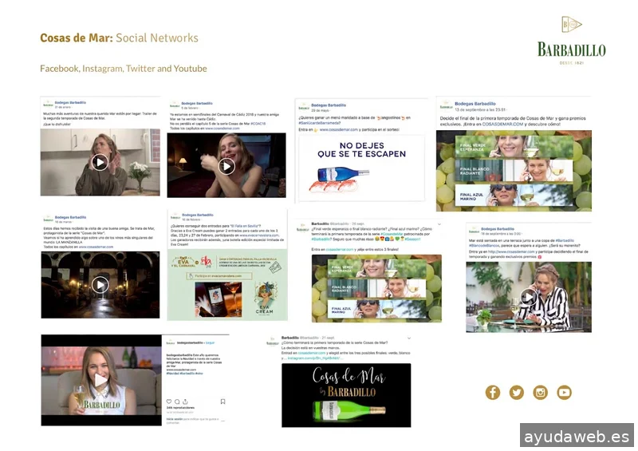638x451 pixels.
Task: Click cosasdemar.com link in the 21 sept. tweet
Action: [311, 353]
